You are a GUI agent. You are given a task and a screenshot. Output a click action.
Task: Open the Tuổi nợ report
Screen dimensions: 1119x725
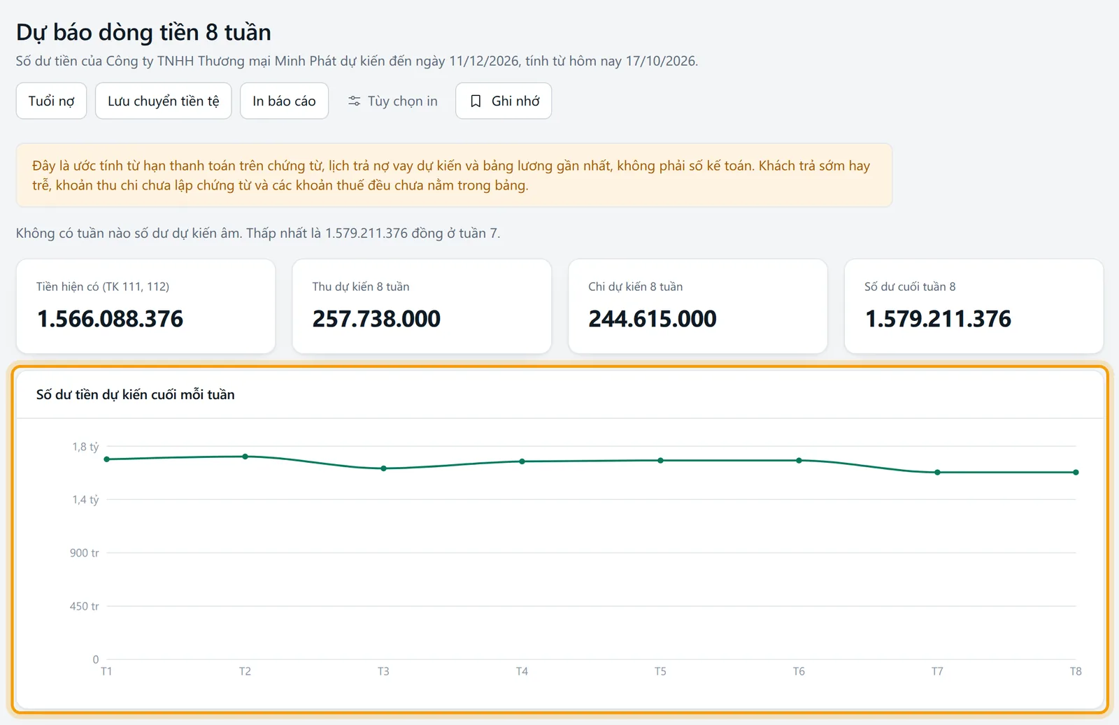click(51, 101)
